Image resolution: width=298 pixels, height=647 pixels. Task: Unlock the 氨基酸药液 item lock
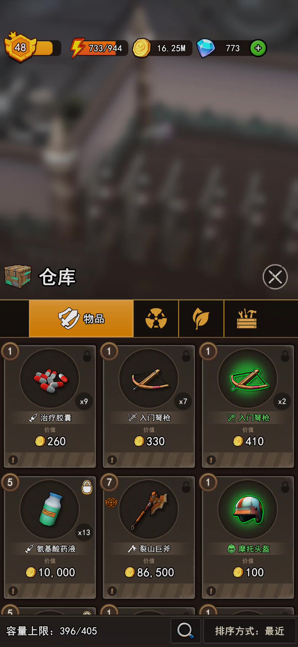click(87, 487)
